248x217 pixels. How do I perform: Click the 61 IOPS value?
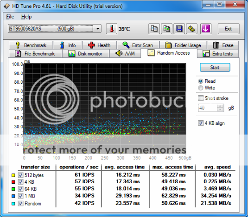pyautogui.click(x=84, y=175)
